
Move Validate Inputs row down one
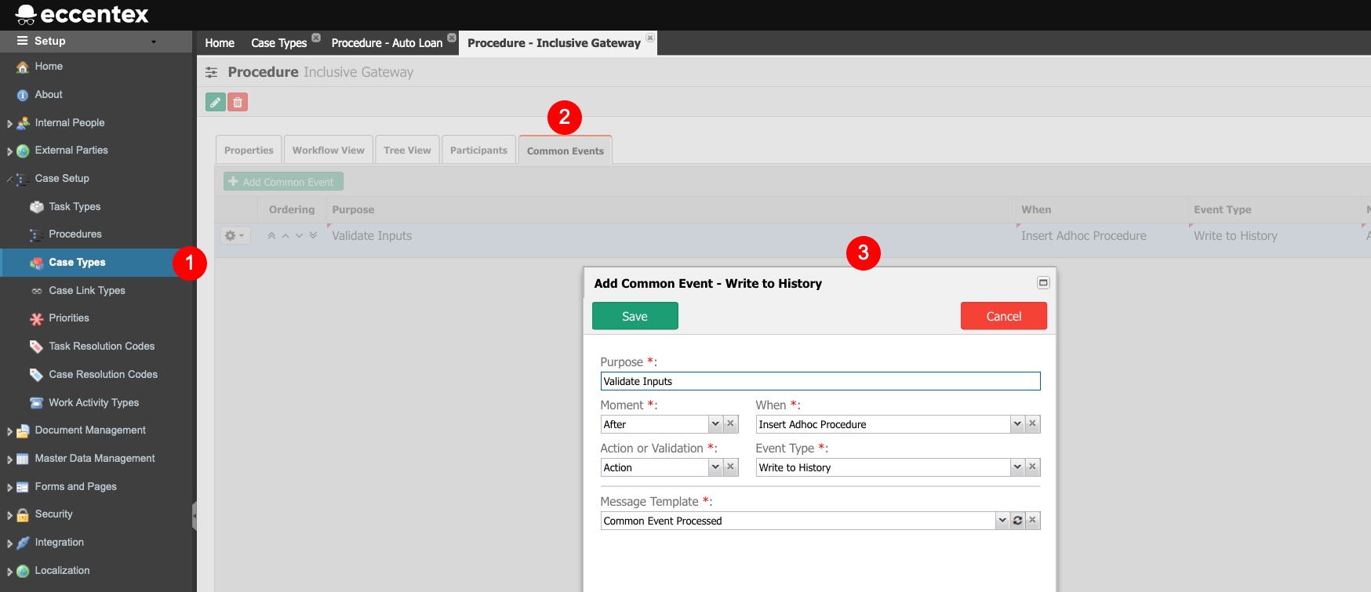click(299, 235)
